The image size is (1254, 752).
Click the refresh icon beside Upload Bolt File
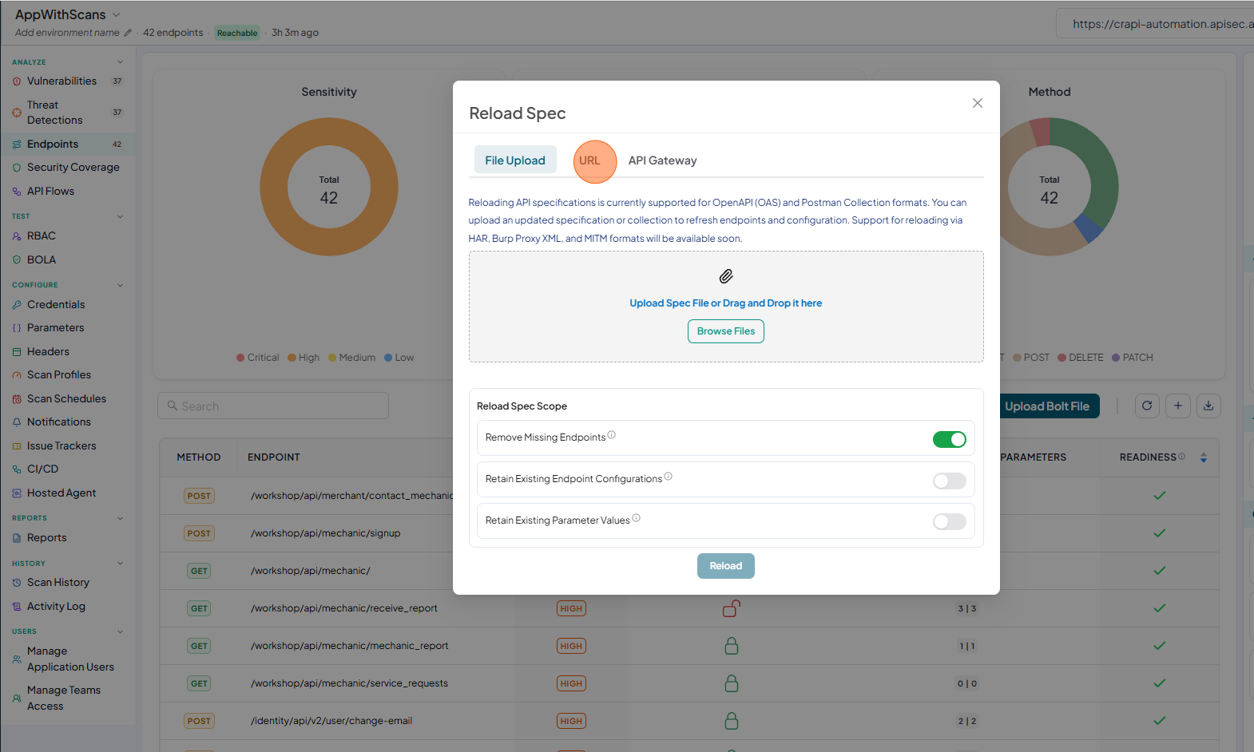pyautogui.click(x=1147, y=406)
